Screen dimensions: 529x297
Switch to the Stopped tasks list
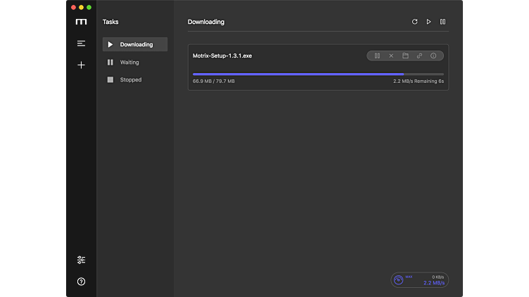coord(130,80)
